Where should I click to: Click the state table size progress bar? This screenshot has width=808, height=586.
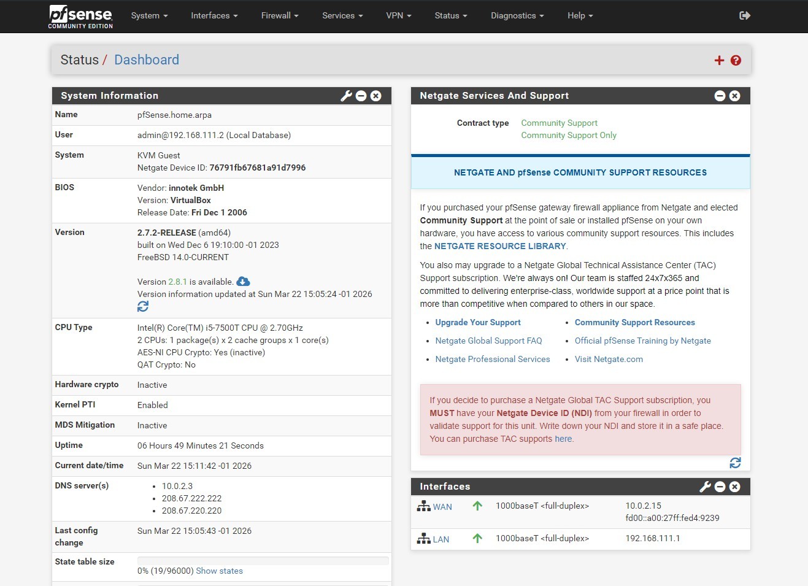[263, 560]
